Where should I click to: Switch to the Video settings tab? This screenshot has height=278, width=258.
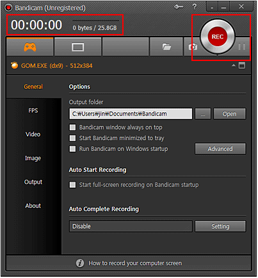(33, 134)
